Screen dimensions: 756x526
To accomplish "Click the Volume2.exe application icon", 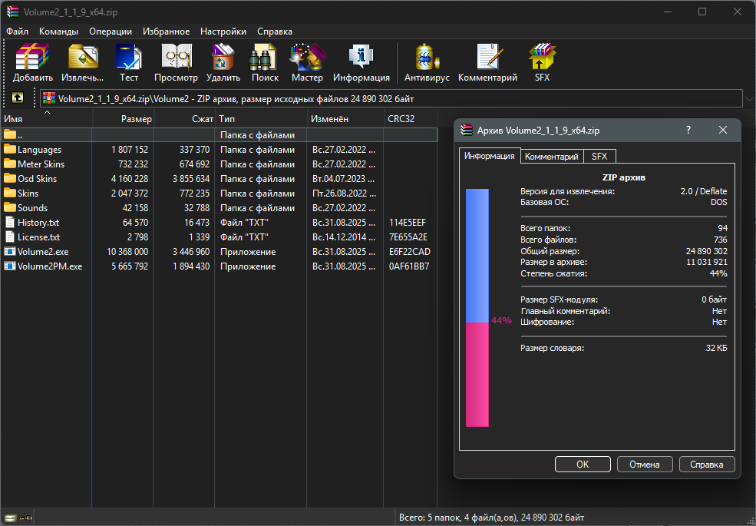I will (10, 251).
